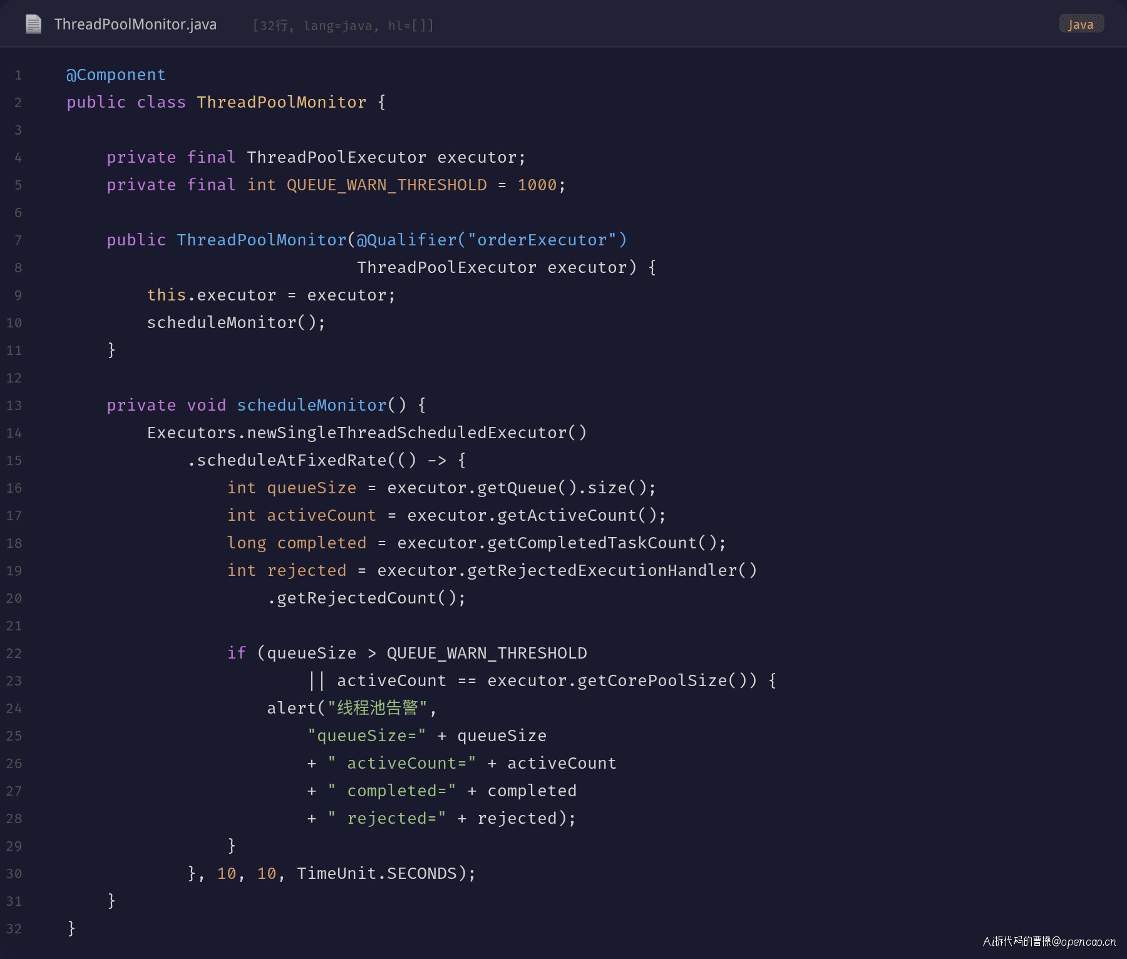Image resolution: width=1127 pixels, height=959 pixels.
Task: Click TimeUnit.SECONDS on line 30
Action: (x=377, y=874)
